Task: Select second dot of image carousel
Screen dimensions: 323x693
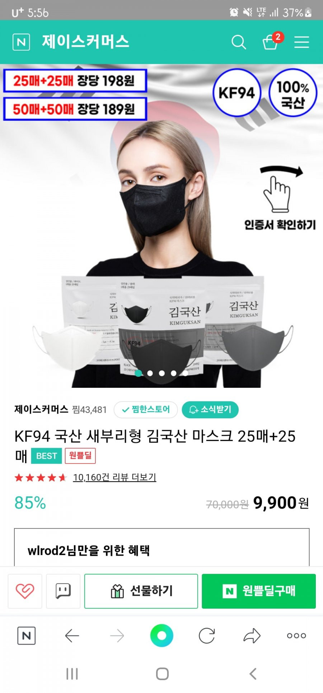Action: 150,373
